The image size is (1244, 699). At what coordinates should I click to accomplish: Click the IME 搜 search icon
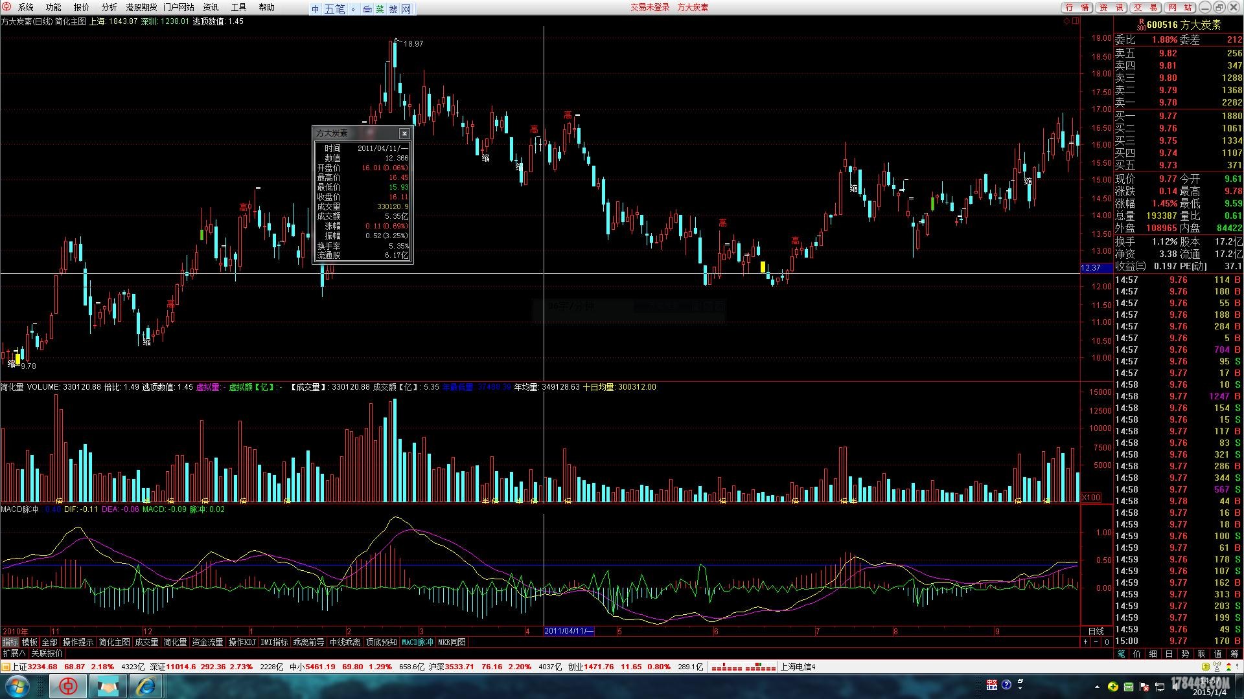coord(393,9)
